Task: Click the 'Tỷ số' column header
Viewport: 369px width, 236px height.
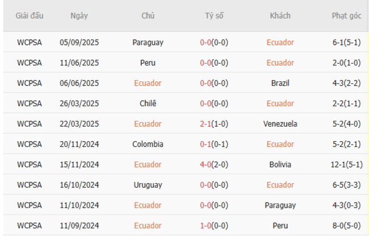Action: point(214,16)
